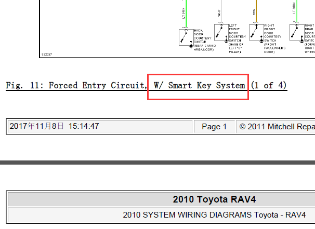The width and height of the screenshot is (315, 229).
Task: Click the WHT white wire label
Action: (x=219, y=12)
